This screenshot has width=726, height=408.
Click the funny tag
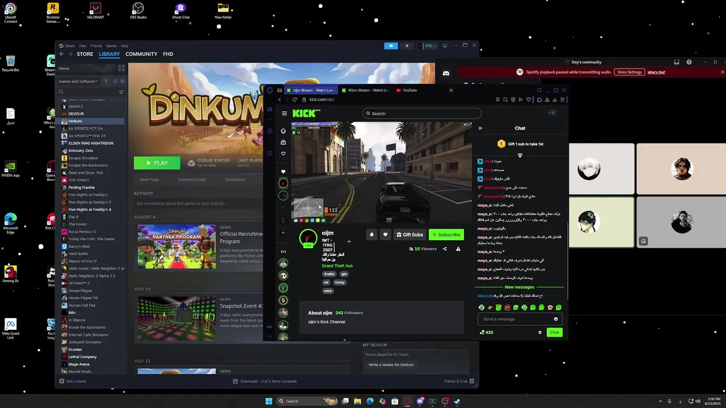(x=340, y=282)
